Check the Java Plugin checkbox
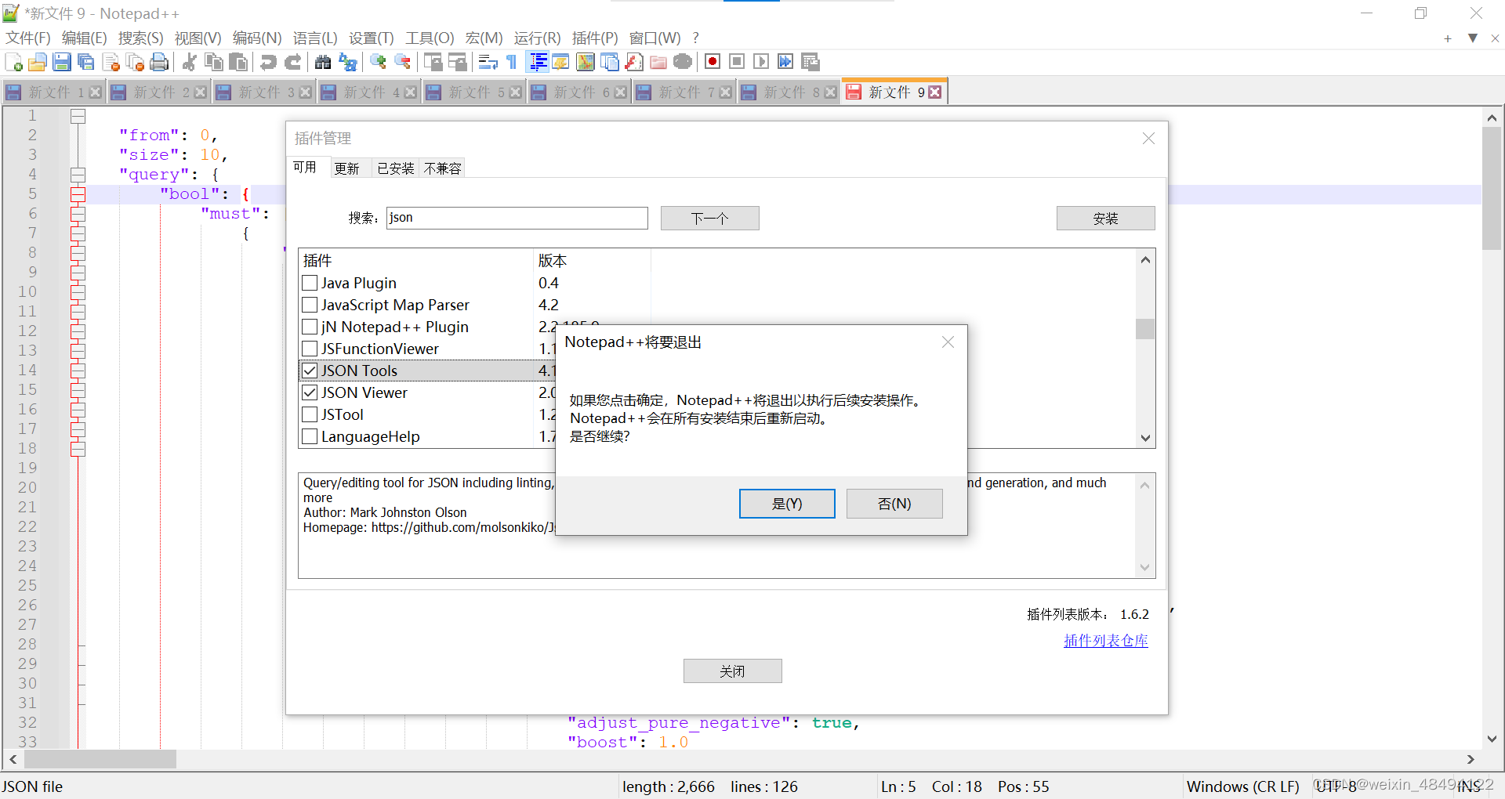 coord(310,283)
